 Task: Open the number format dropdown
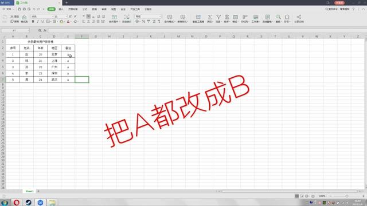click(160, 17)
